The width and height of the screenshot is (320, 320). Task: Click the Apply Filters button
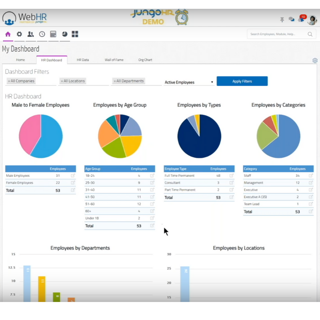pyautogui.click(x=242, y=81)
